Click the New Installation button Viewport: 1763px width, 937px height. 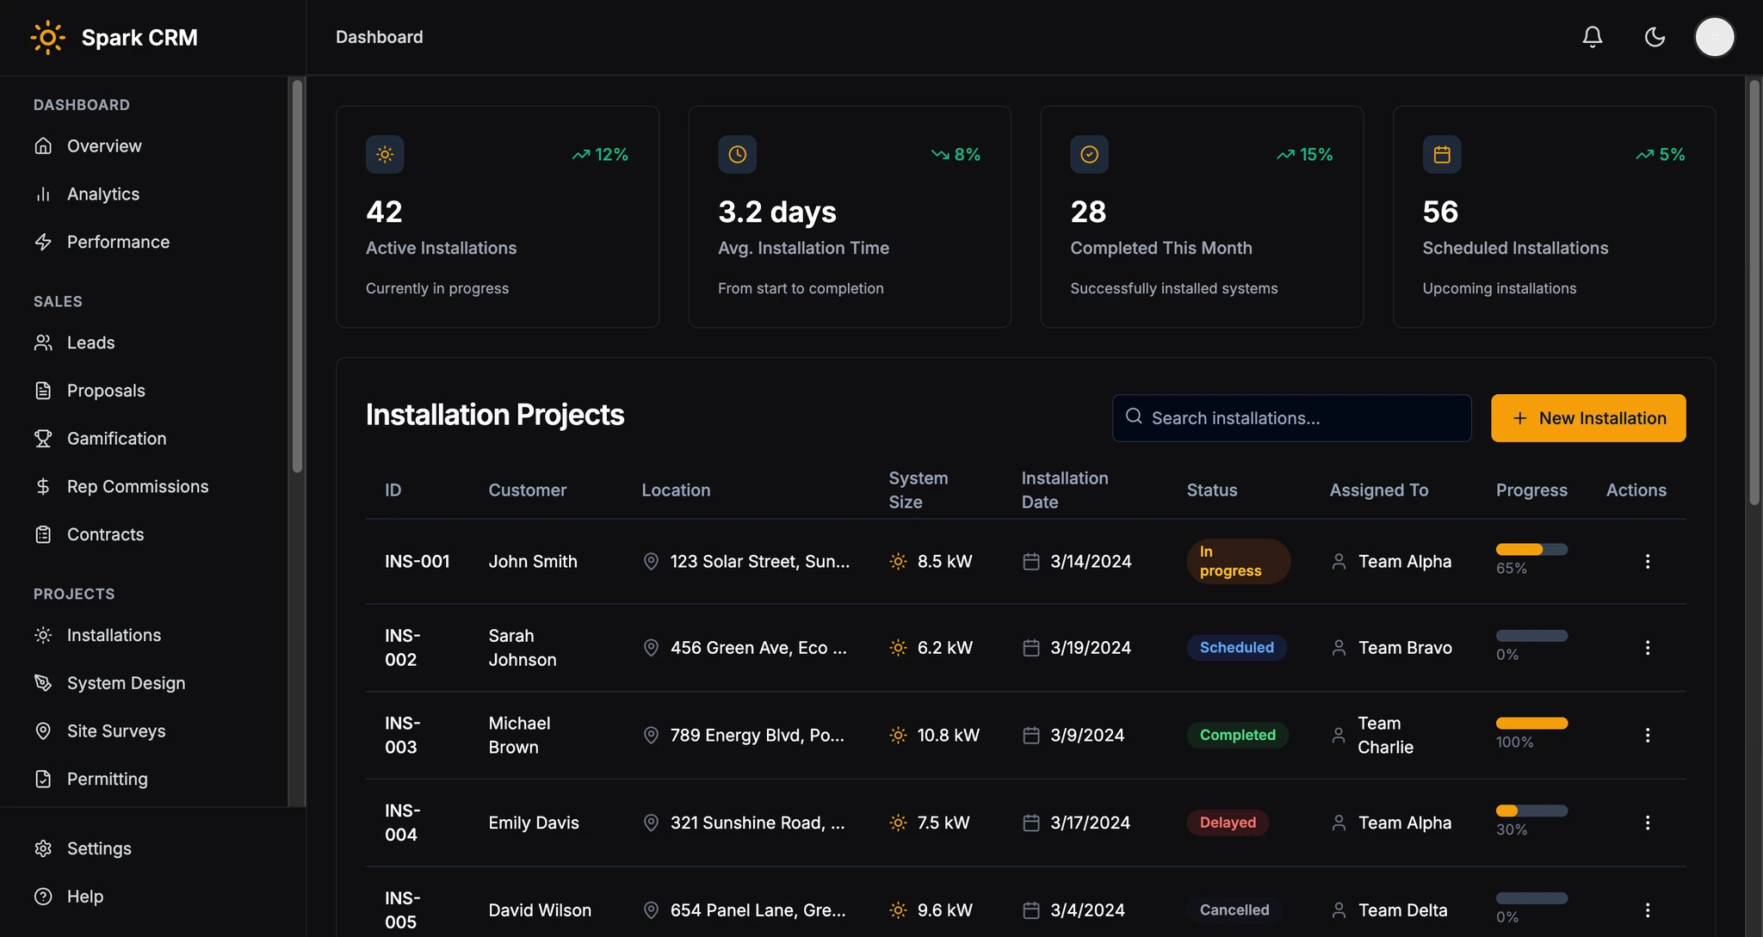[1588, 418]
